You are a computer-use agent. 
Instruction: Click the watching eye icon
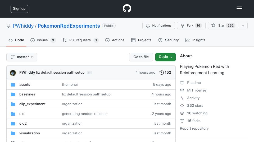[182, 113]
